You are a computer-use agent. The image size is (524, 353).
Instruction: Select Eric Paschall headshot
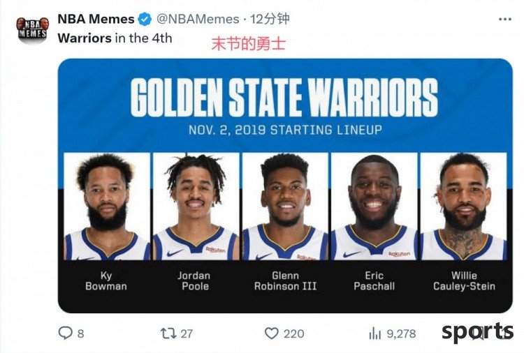point(374,206)
